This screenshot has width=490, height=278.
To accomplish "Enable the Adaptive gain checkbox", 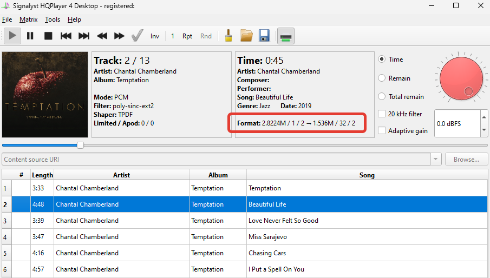I will click(382, 130).
